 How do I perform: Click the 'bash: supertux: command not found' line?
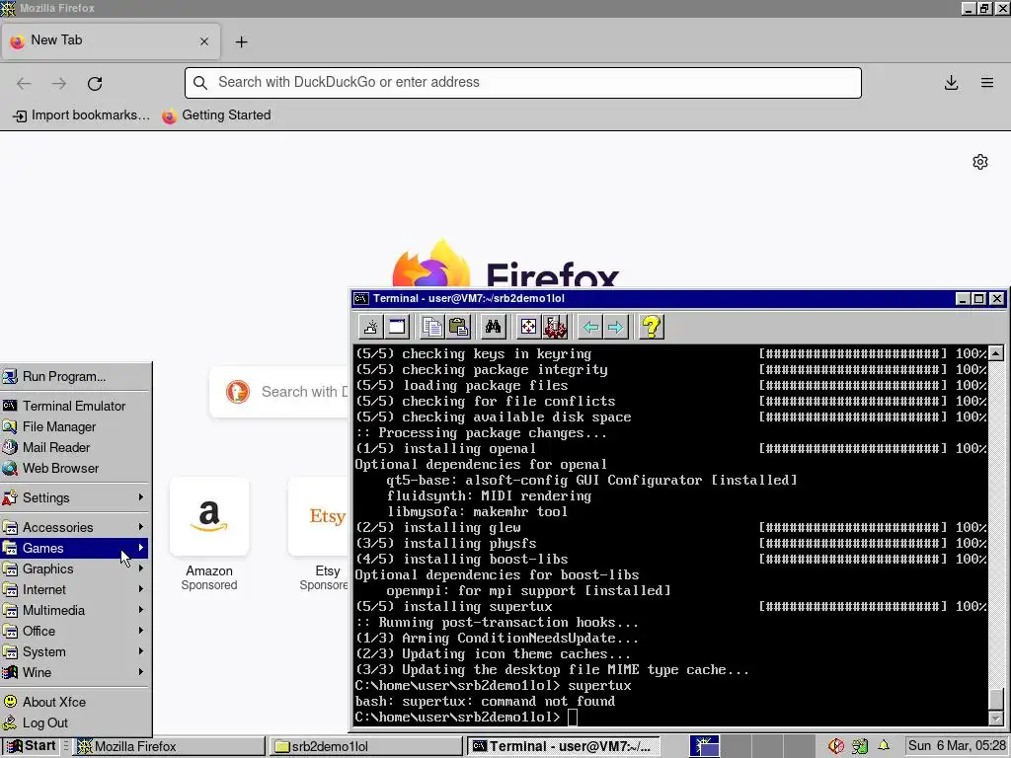coord(485,702)
